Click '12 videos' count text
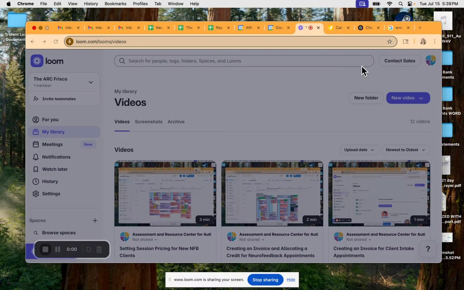The width and height of the screenshot is (464, 290). 420,122
